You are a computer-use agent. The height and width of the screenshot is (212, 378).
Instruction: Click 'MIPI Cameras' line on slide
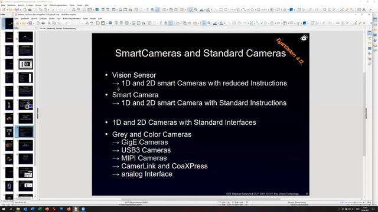point(144,158)
